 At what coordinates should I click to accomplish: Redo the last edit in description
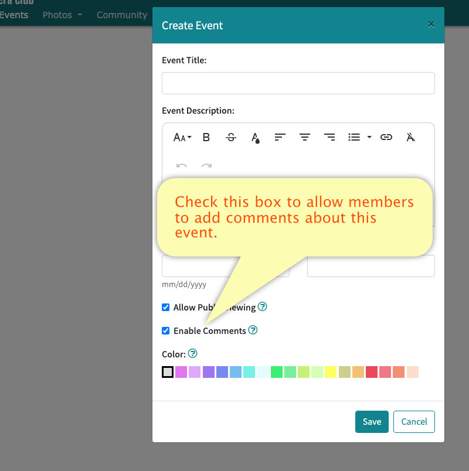tap(206, 166)
